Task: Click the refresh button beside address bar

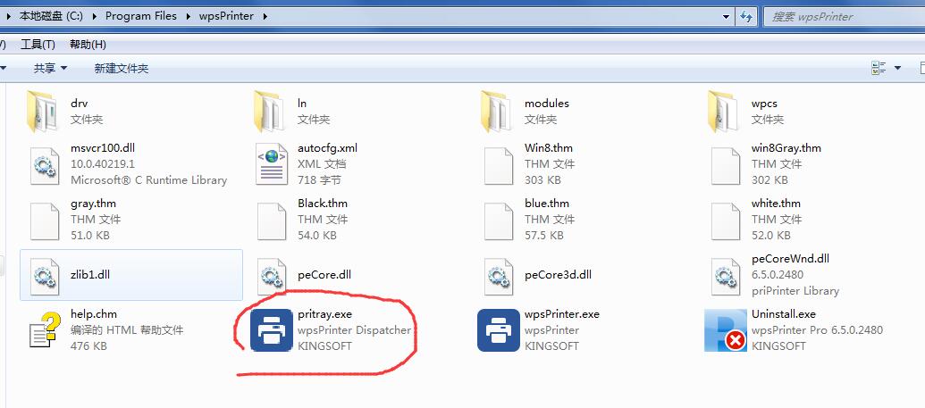Action: 746,16
